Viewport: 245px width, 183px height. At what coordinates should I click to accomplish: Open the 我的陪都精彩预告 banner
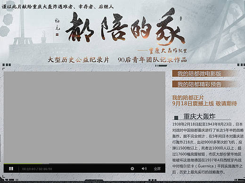204,84
